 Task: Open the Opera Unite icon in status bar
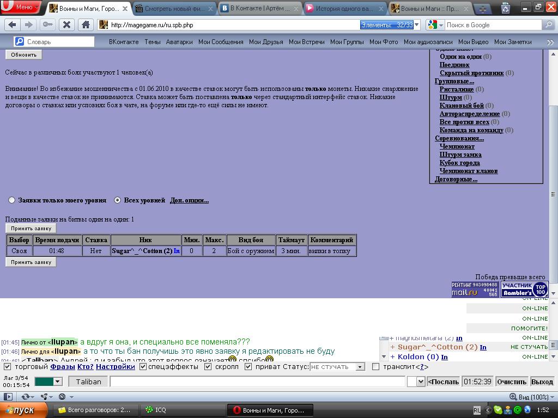(44, 397)
